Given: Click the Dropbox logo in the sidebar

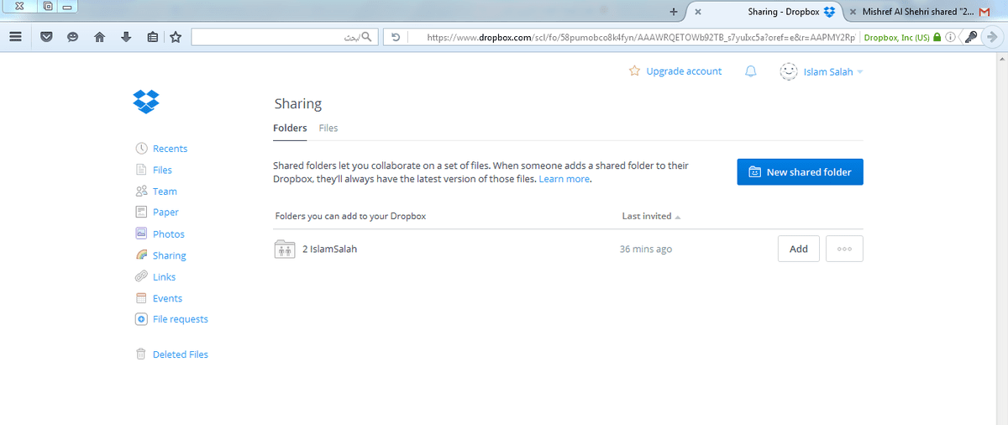Looking at the screenshot, I should (x=145, y=102).
